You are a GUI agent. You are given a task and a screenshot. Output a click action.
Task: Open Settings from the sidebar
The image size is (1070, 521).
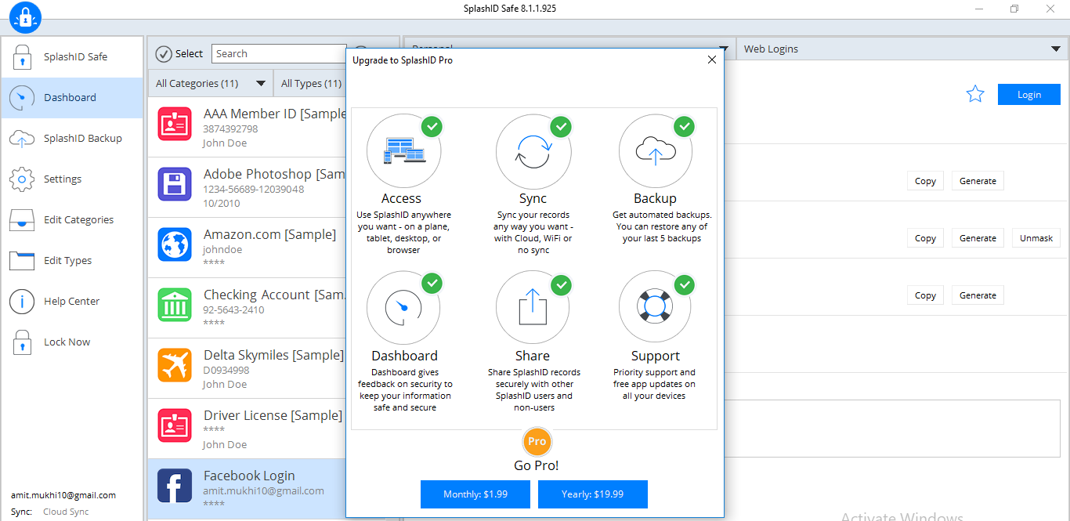point(72,179)
